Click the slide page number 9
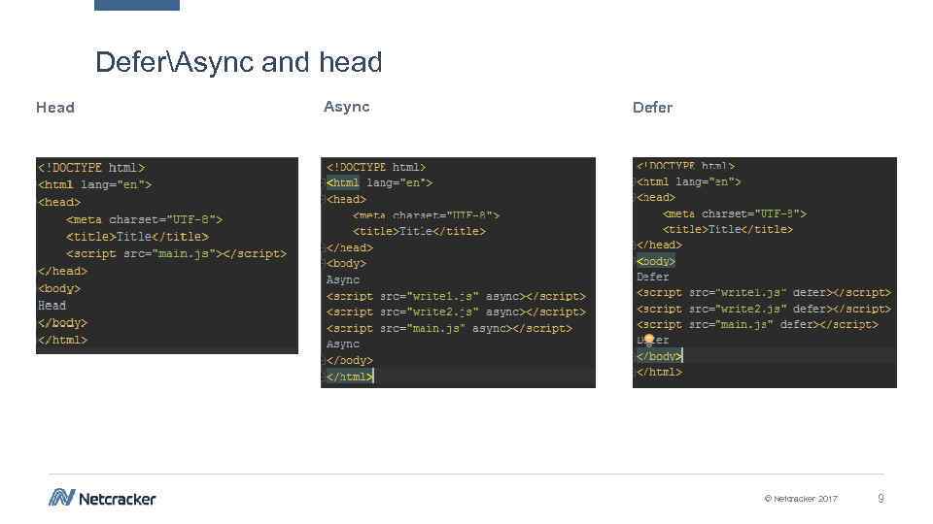This screenshot has width=933, height=524. (x=881, y=498)
